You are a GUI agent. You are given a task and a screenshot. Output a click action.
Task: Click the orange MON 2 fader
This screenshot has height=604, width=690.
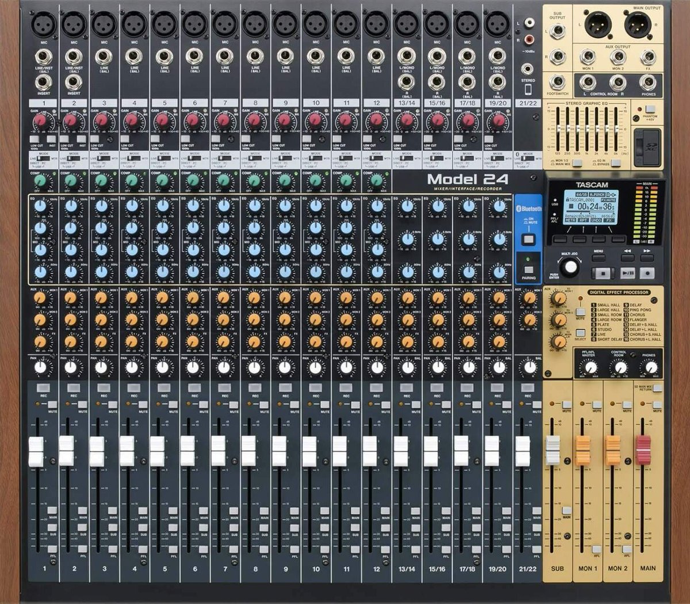613,450
